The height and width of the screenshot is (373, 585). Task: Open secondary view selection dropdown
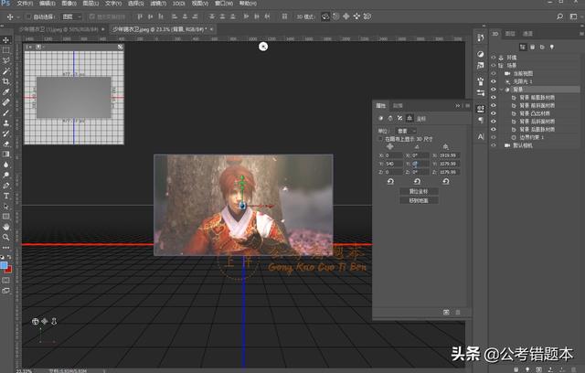tap(38, 47)
